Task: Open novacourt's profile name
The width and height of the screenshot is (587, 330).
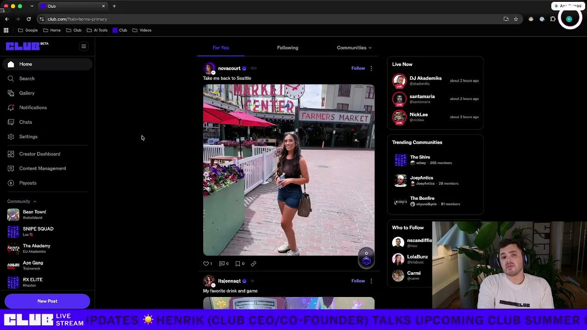Action: coord(229,68)
